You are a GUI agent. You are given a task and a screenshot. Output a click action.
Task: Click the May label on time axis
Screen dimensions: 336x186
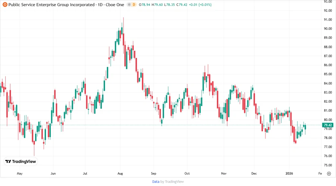(20, 174)
